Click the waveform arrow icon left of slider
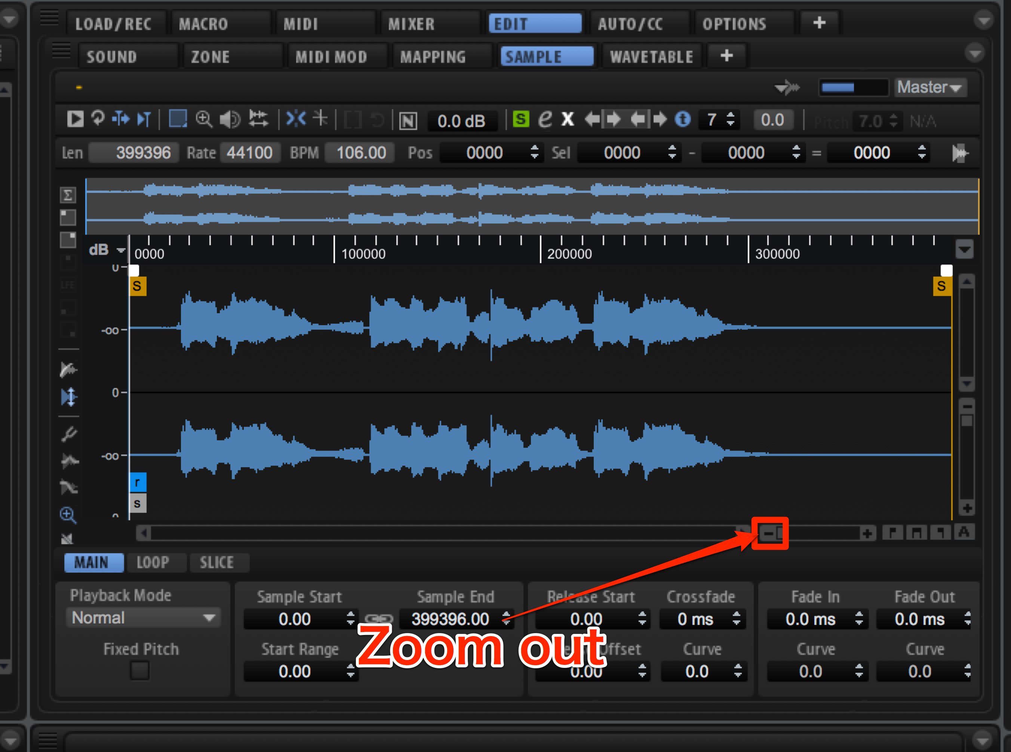1011x752 pixels. pos(787,87)
